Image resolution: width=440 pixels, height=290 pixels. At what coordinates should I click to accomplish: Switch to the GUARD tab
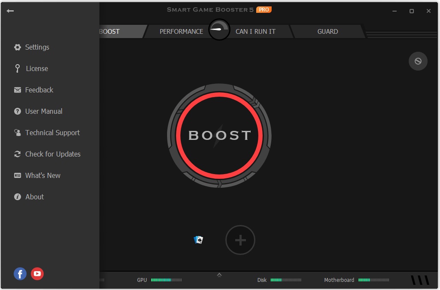(x=327, y=31)
